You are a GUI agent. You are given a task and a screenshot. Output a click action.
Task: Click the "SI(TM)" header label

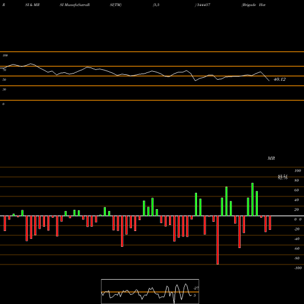coord(116,5)
